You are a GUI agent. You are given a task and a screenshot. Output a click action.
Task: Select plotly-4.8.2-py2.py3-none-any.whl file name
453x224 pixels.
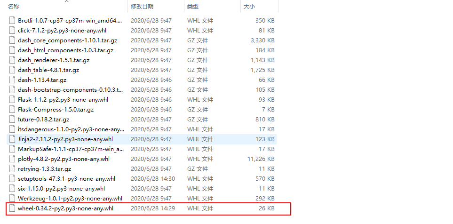[64, 159]
